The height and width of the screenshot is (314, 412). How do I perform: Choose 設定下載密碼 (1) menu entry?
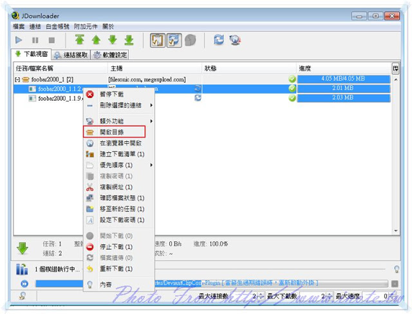coord(118,220)
